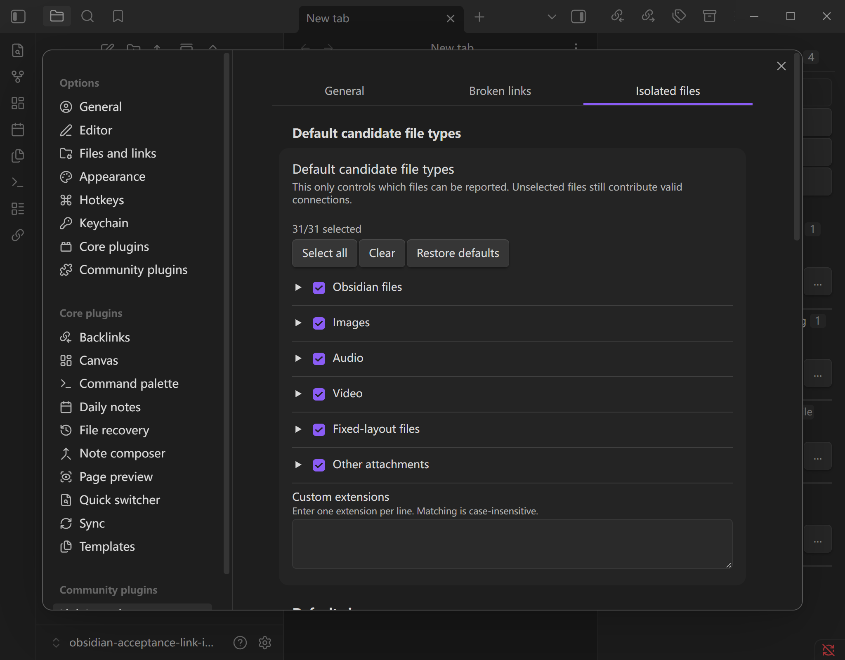Screen dimensions: 845x660
Task: Open command palette ribbon icon
Action: point(18,182)
